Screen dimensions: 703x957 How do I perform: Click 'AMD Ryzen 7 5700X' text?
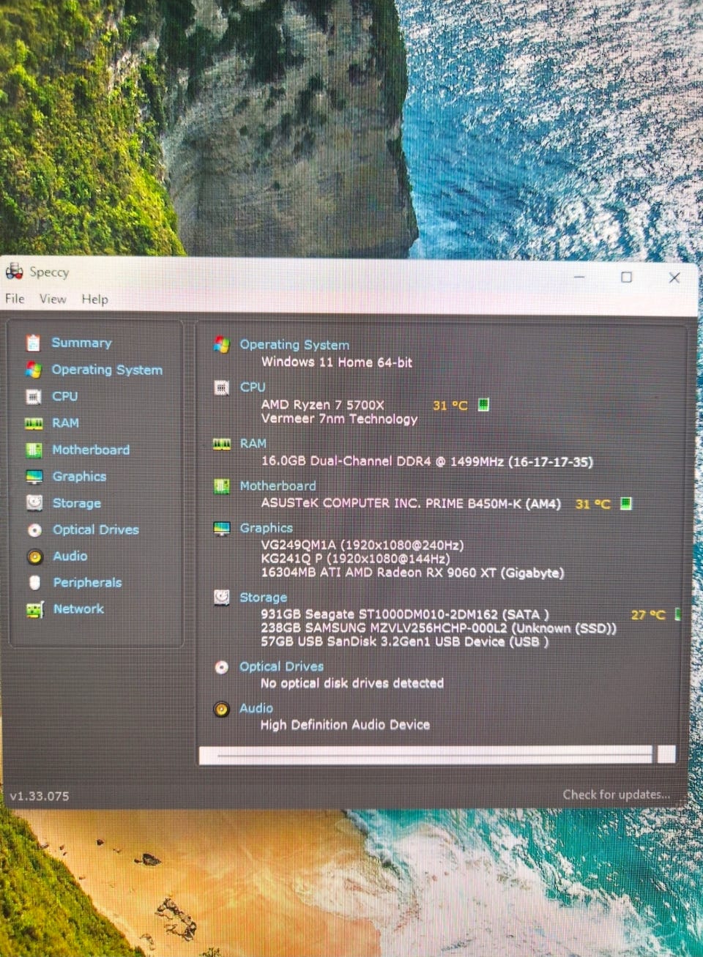tap(322, 404)
